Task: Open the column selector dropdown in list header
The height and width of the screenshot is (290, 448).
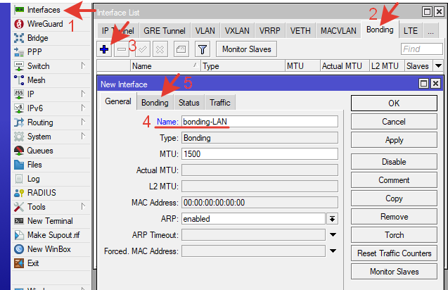Action: [x=438, y=65]
